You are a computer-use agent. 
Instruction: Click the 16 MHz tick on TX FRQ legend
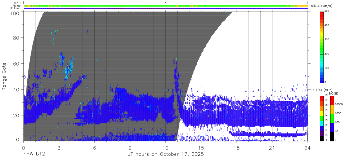pos(326,105)
